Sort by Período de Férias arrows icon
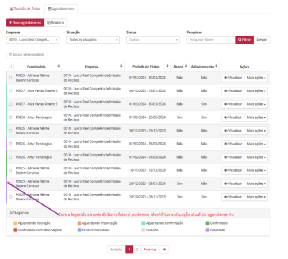The height and width of the screenshot is (259, 288). [x=167, y=66]
